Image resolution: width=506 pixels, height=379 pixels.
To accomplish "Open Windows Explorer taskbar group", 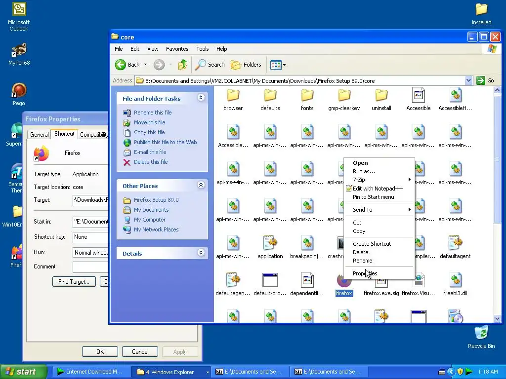I will point(171,372).
